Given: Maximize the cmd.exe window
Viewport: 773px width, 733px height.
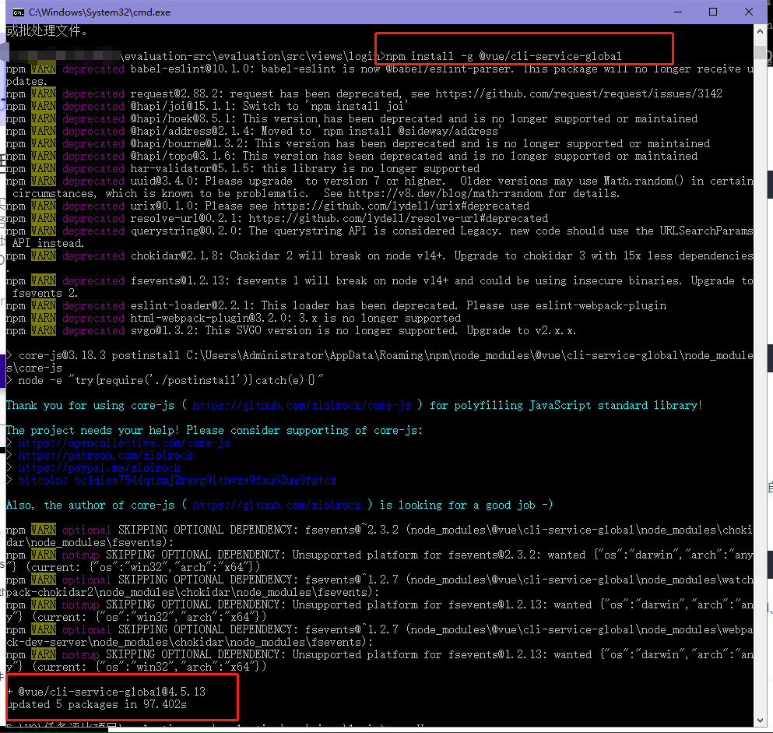Looking at the screenshot, I should (713, 12).
